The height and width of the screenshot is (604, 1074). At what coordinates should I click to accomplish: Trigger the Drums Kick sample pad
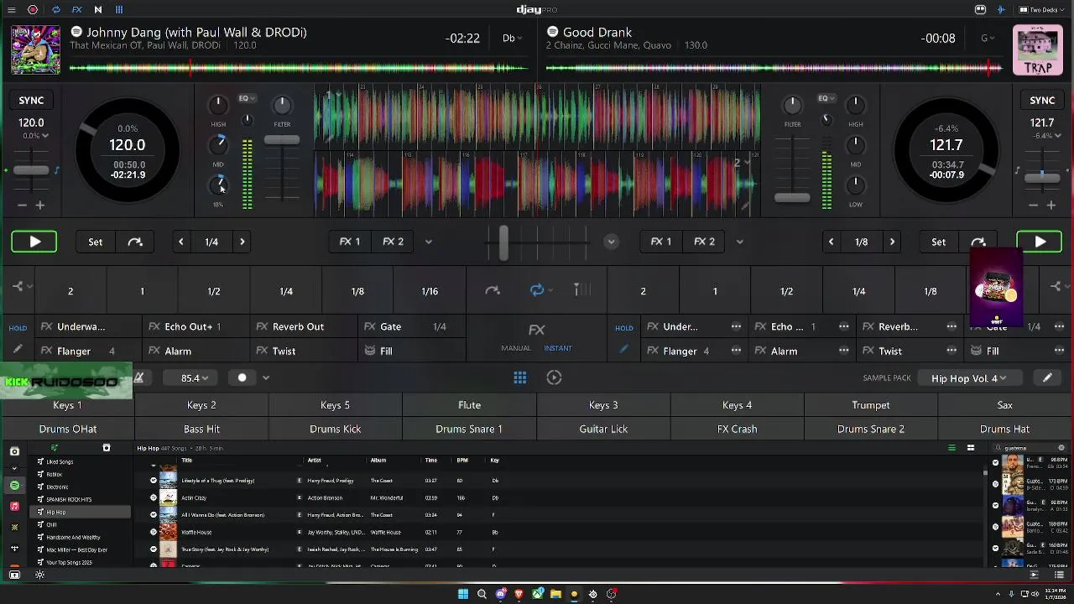point(336,429)
